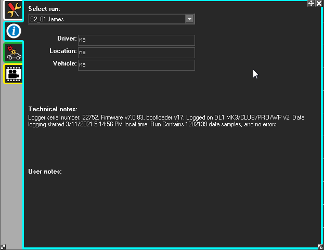Click the Driver label

tap(67, 39)
